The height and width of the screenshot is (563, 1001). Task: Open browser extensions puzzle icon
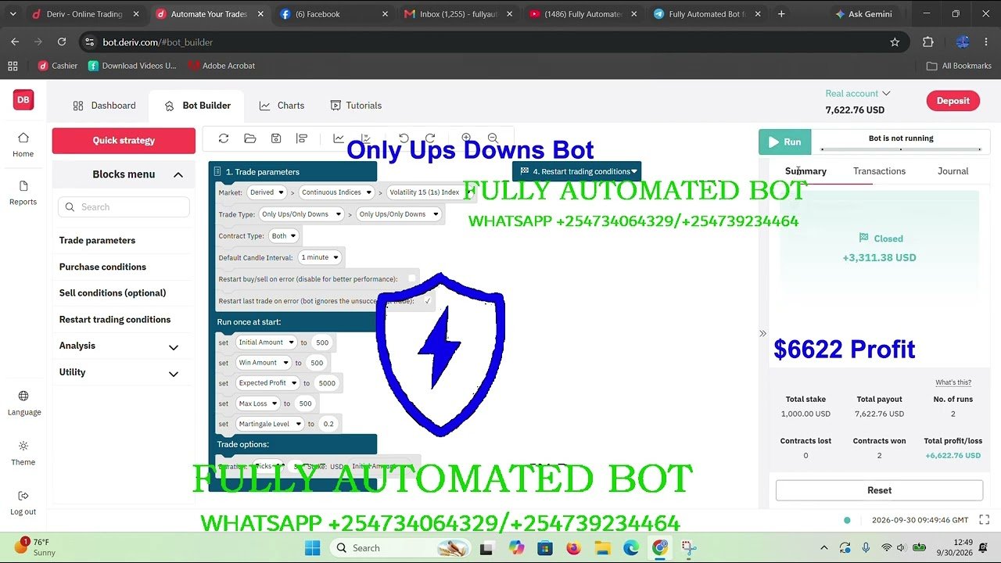[x=928, y=42]
